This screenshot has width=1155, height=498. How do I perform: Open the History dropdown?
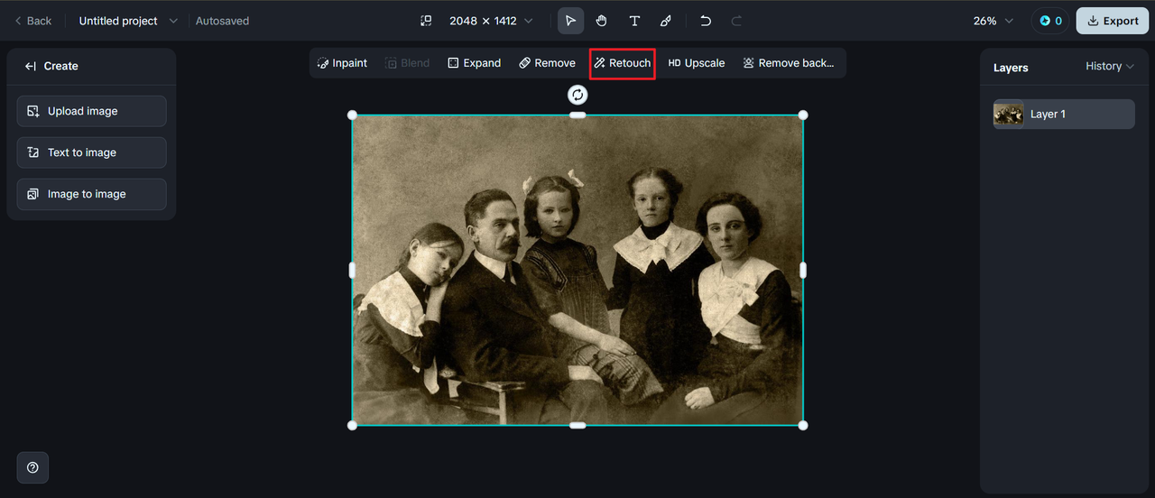click(1110, 66)
